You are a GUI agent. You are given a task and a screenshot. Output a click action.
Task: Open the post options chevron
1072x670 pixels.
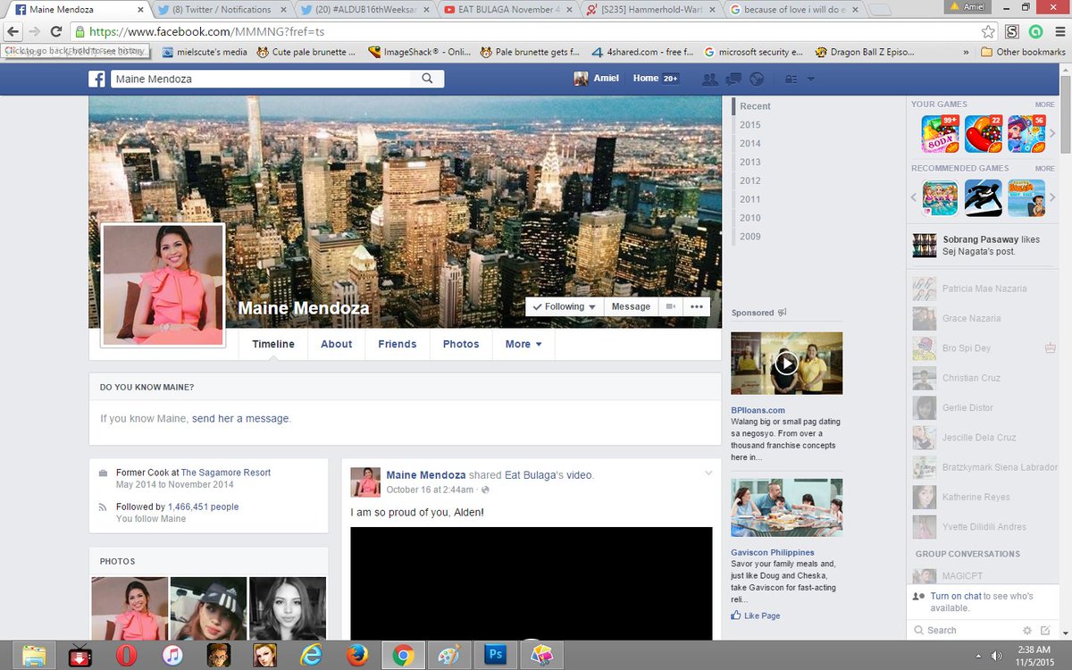point(708,473)
